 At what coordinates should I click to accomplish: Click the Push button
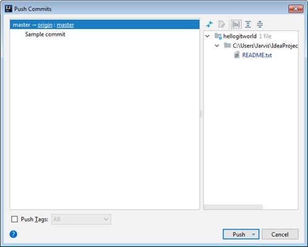pyautogui.click(x=239, y=235)
